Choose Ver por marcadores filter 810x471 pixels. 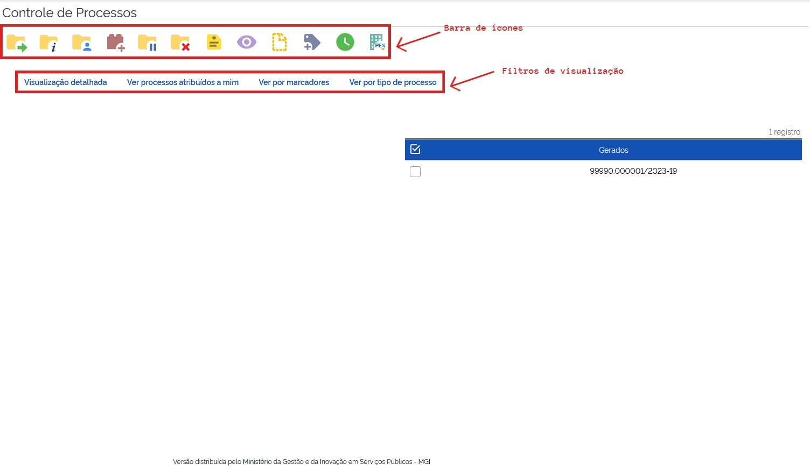294,82
